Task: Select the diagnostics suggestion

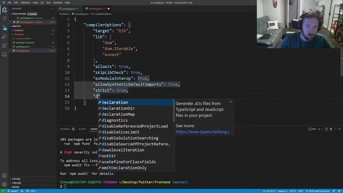Action: pyautogui.click(x=135, y=120)
